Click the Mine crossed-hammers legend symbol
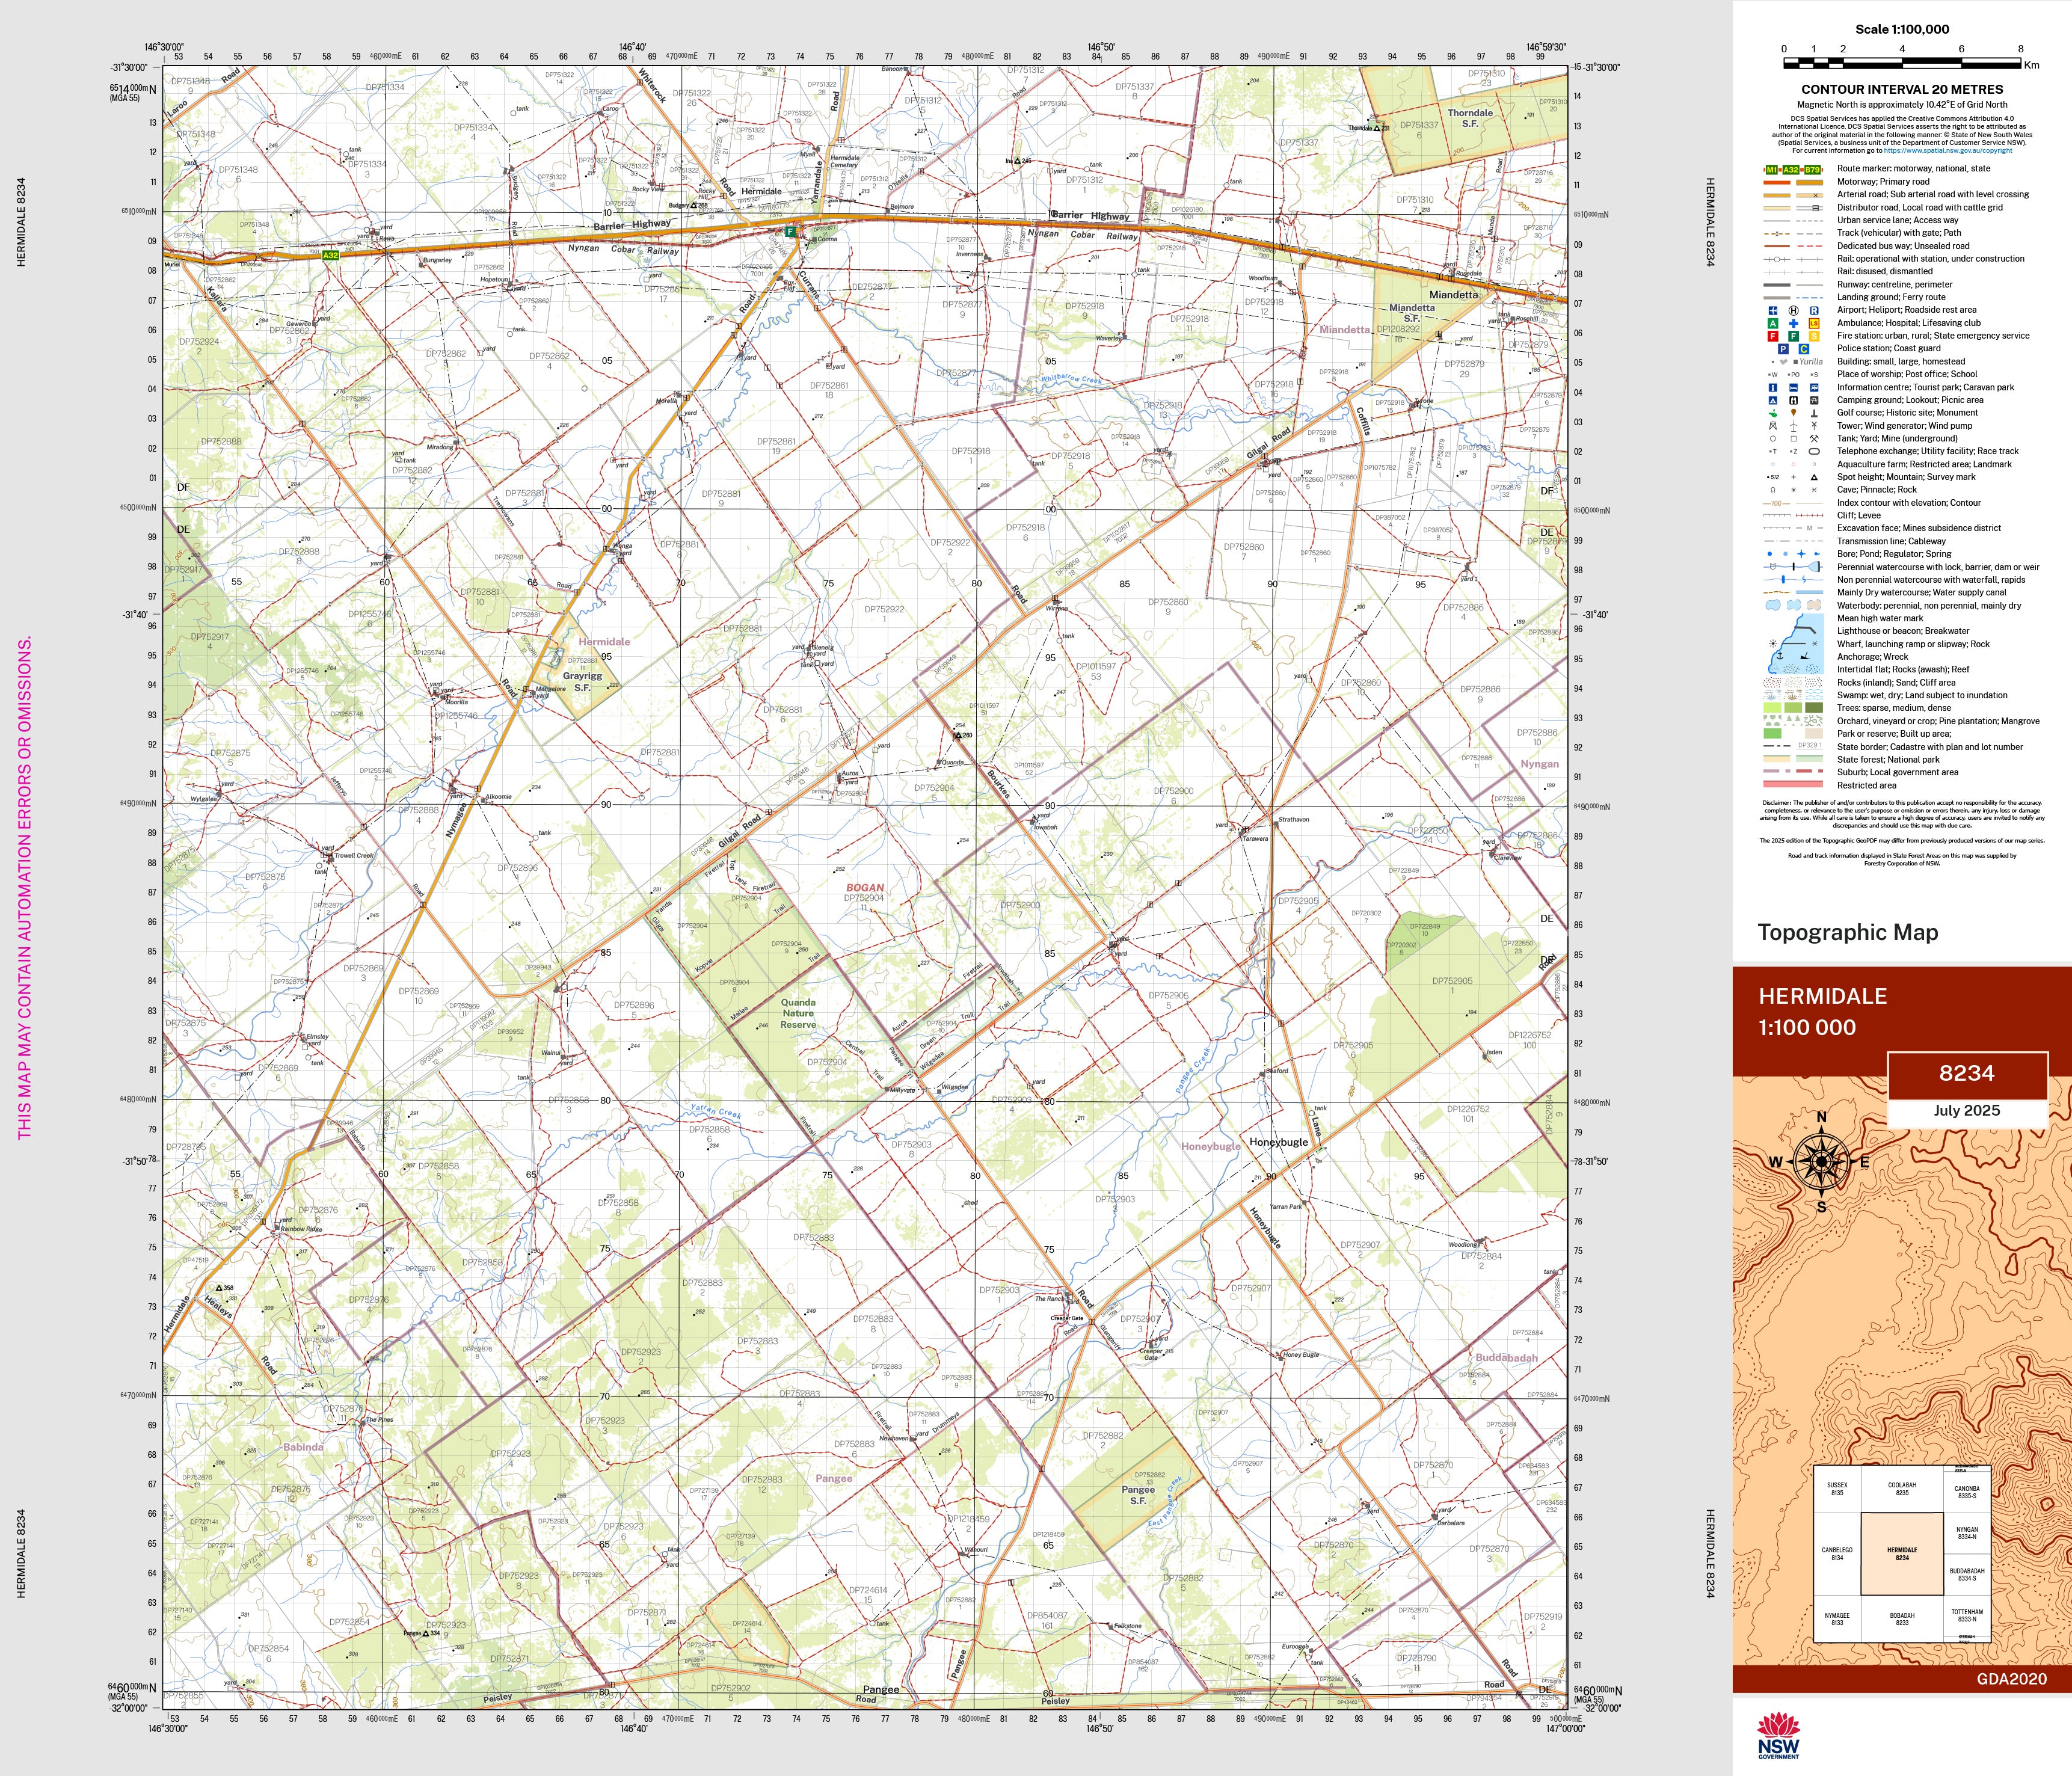Image resolution: width=2072 pixels, height=1776 pixels. pyautogui.click(x=1814, y=439)
